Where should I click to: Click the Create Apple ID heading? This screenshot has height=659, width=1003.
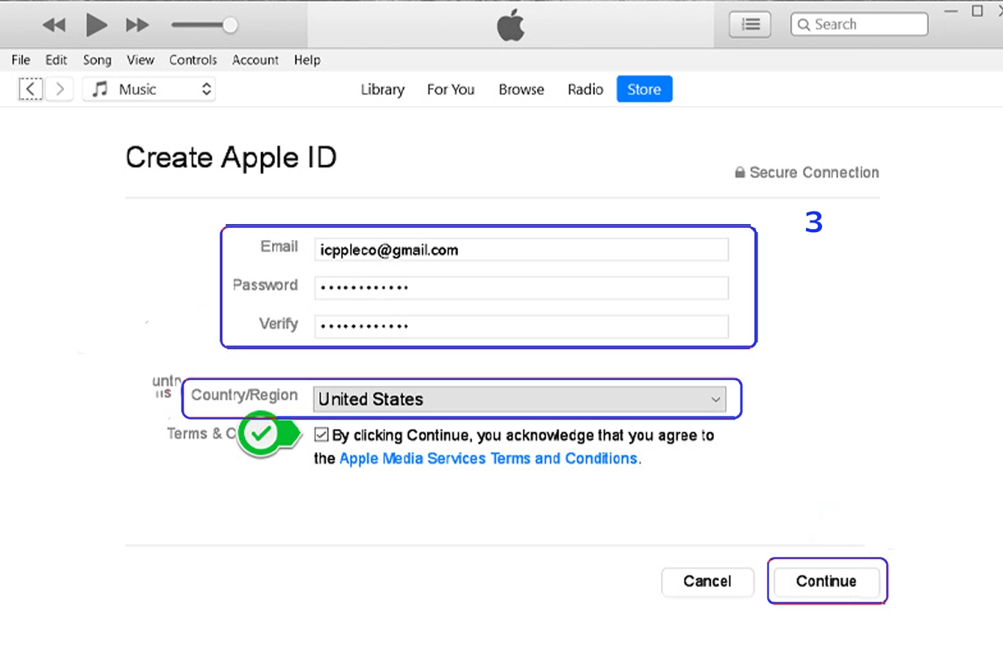231,158
